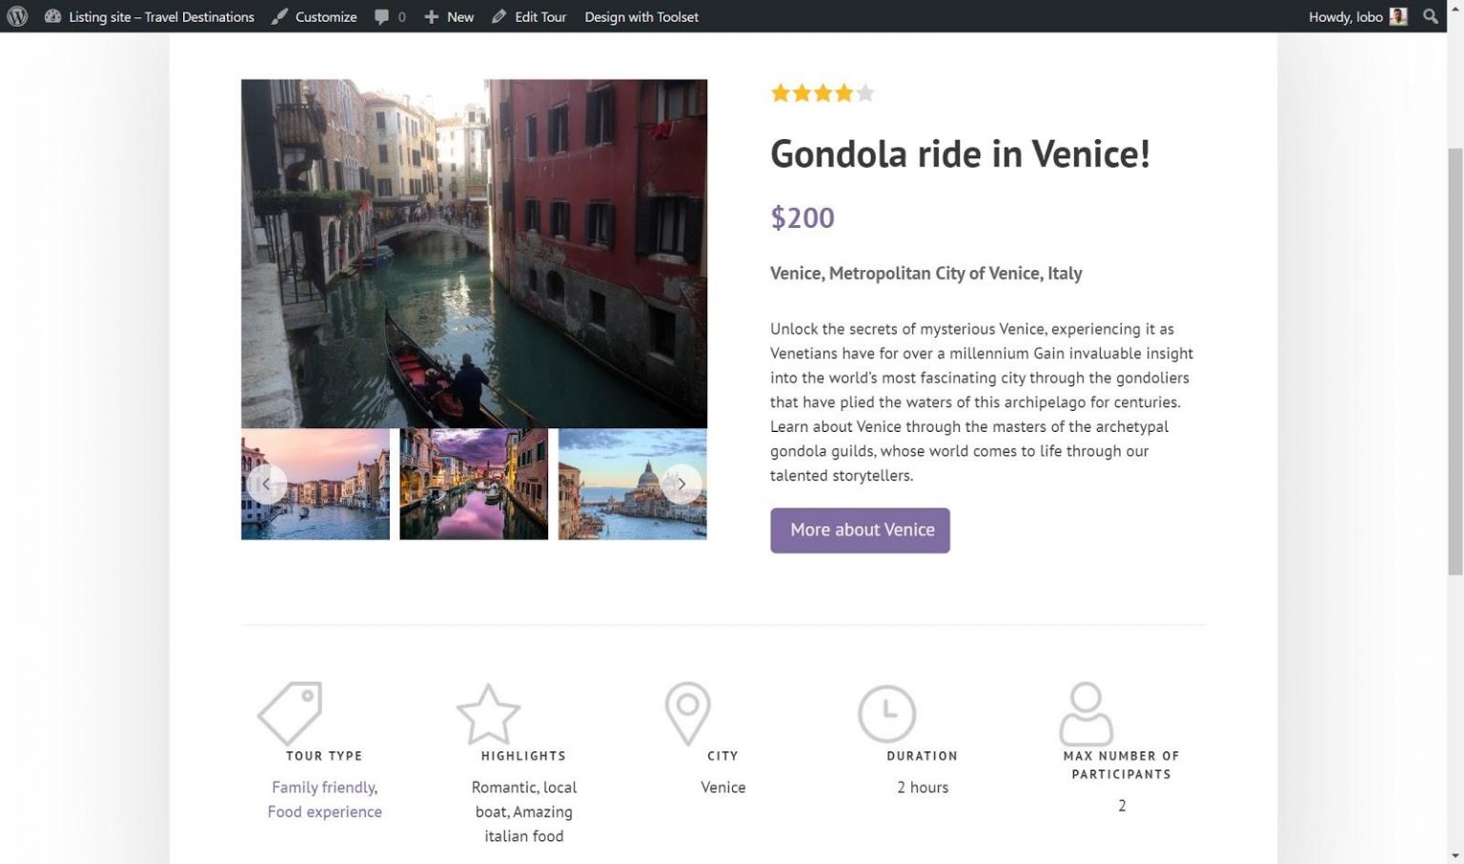Screen dimensions: 1464x864
Task: Click the fourth rating star
Action: pyautogui.click(x=843, y=93)
